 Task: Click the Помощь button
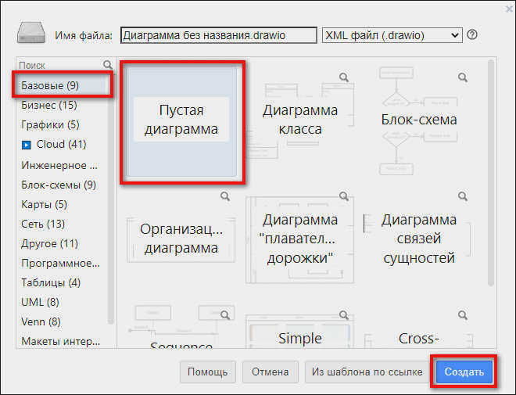coord(208,372)
